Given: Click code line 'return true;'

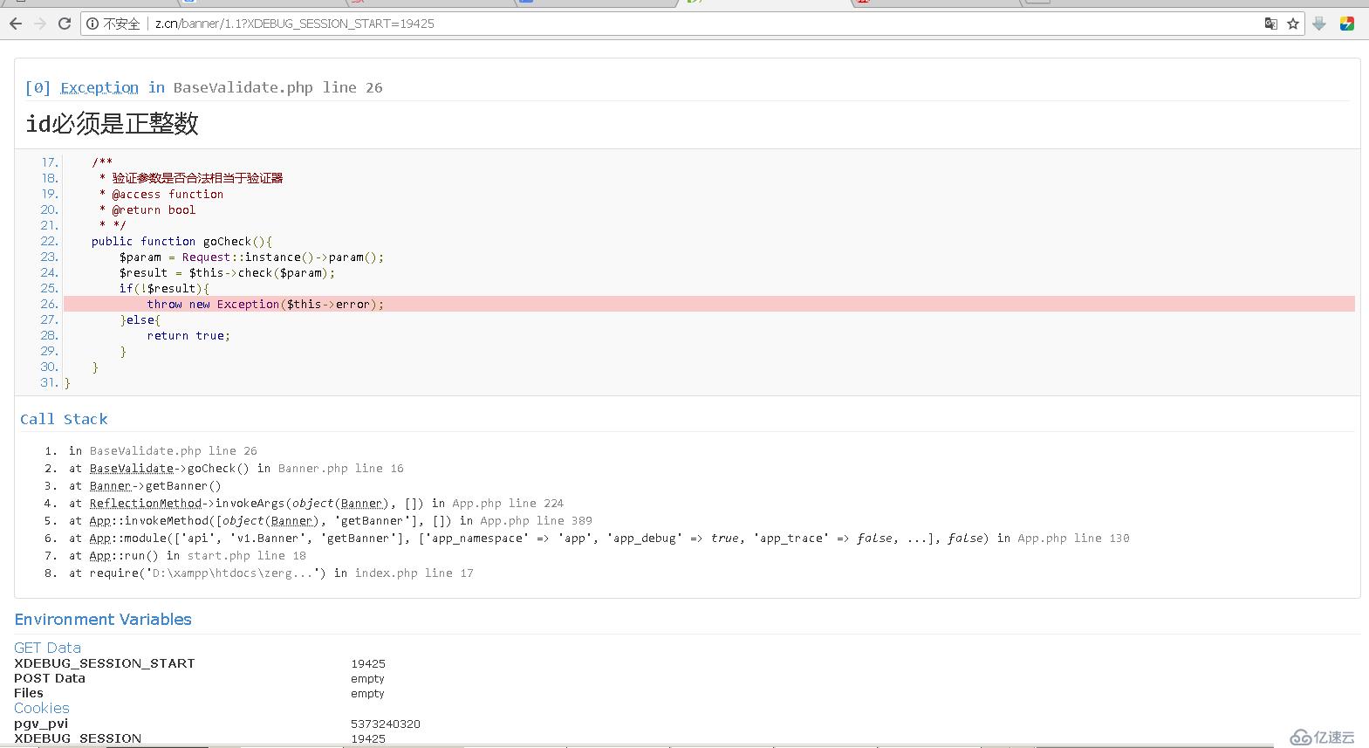Looking at the screenshot, I should (188, 335).
